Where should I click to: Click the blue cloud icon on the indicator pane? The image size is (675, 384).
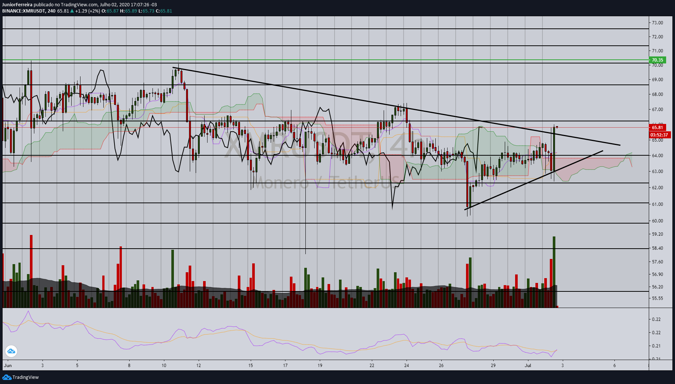[x=11, y=351]
